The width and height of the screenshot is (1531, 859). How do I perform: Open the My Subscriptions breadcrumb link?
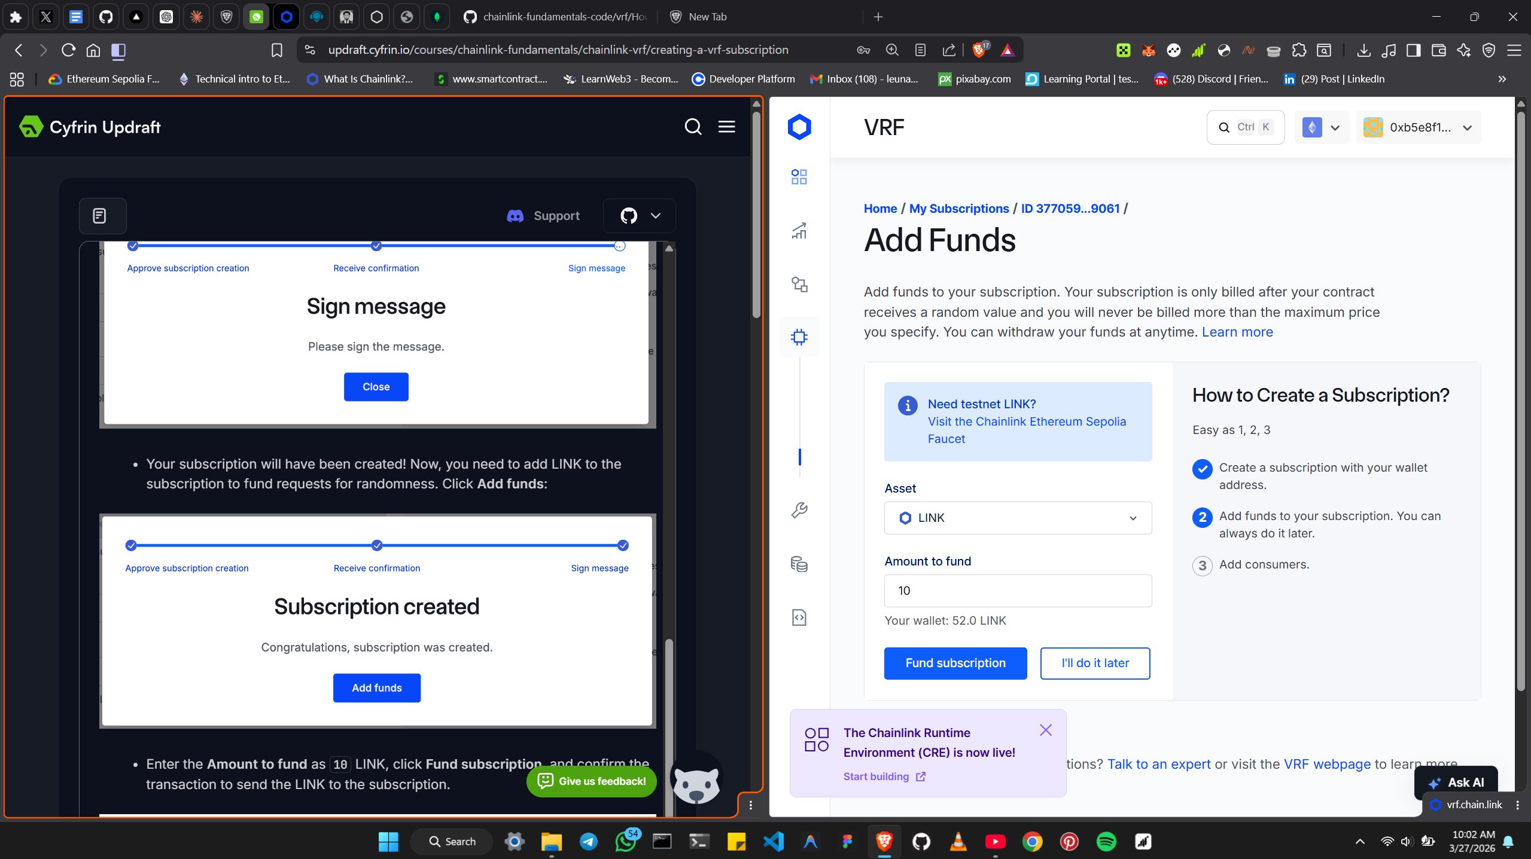coord(958,209)
